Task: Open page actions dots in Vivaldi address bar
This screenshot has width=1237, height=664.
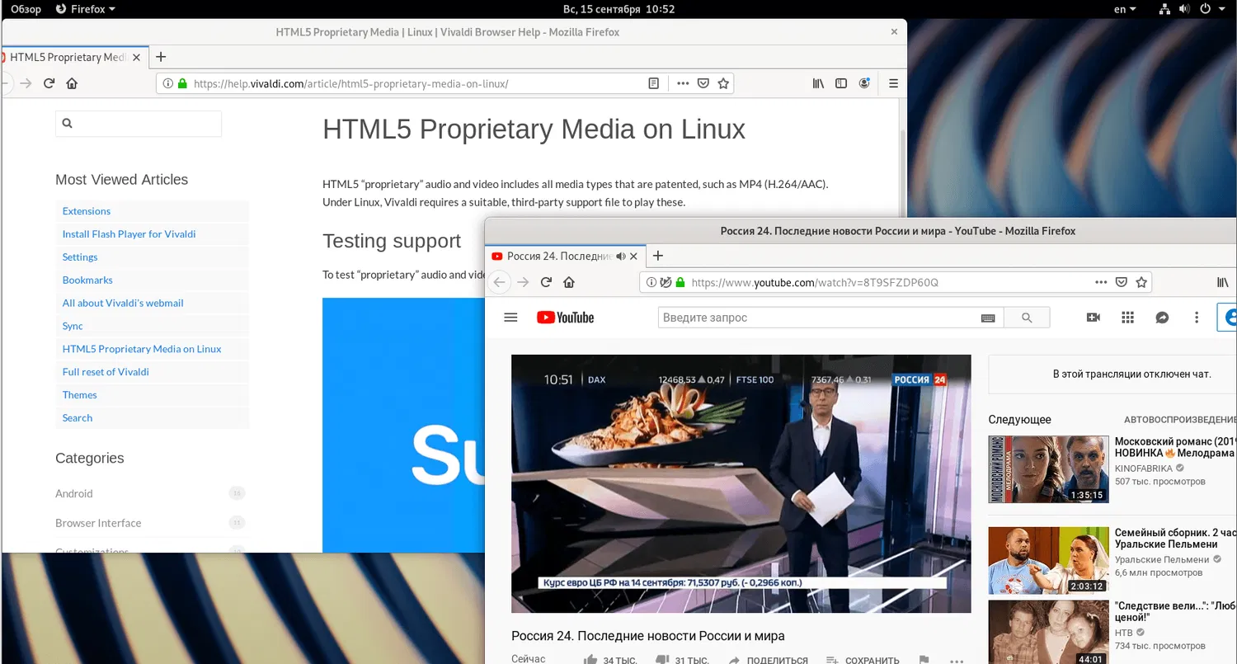Action: [x=683, y=83]
